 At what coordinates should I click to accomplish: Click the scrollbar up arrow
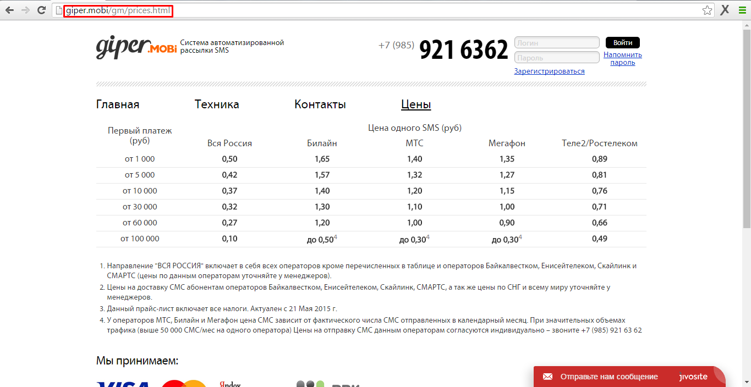747,25
